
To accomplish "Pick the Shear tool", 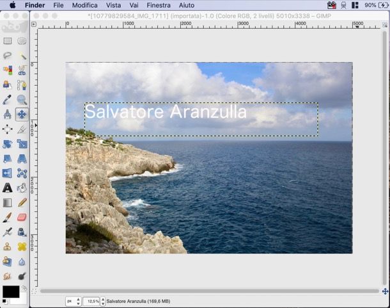I will click(x=8, y=159).
